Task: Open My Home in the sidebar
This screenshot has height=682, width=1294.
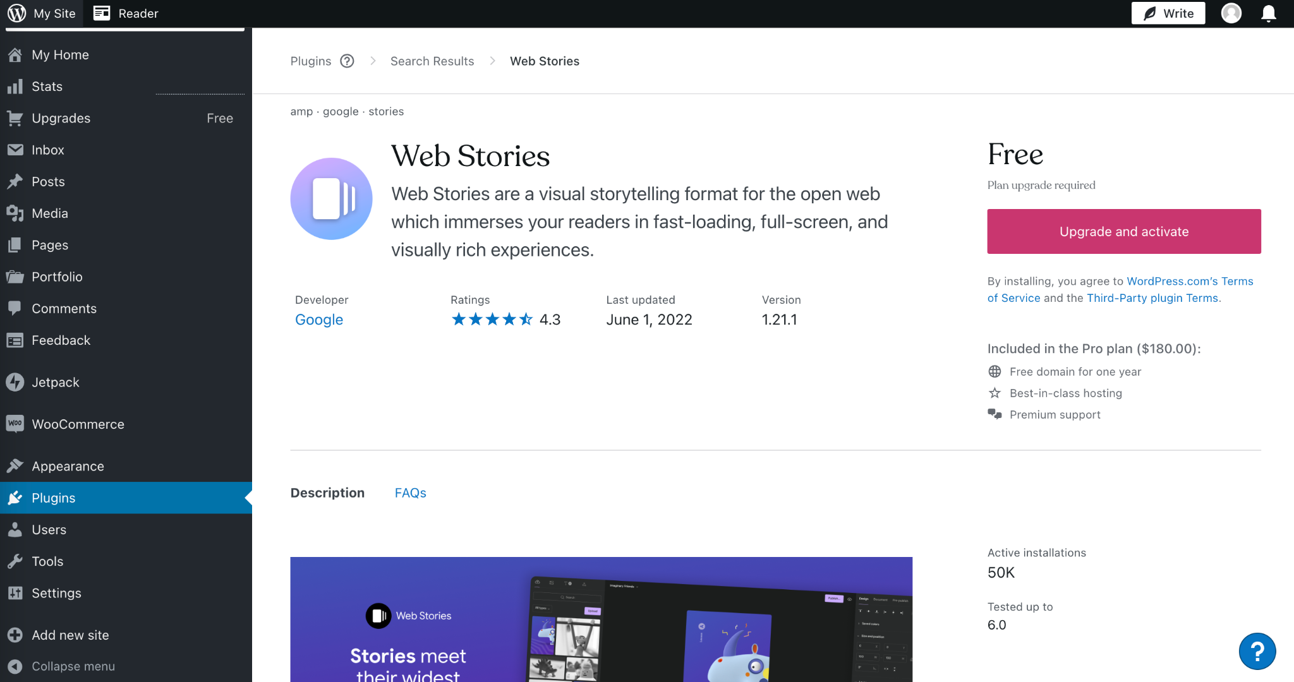Action: coord(126,55)
